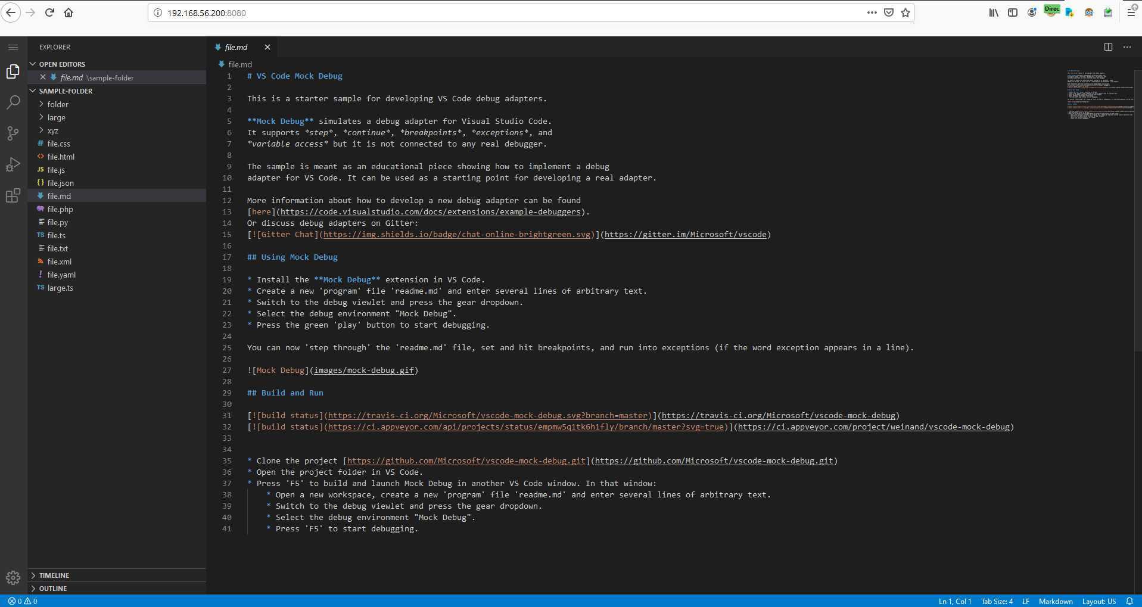Screen dimensions: 1142x607
Task: Bookmark the page with star icon
Action: (x=905, y=13)
